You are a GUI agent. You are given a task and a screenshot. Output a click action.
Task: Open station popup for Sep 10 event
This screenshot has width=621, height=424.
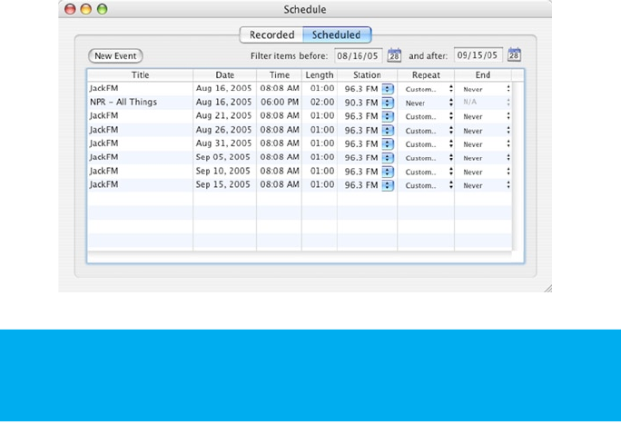point(388,172)
